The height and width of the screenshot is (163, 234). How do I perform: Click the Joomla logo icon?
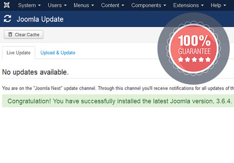coord(7,5)
